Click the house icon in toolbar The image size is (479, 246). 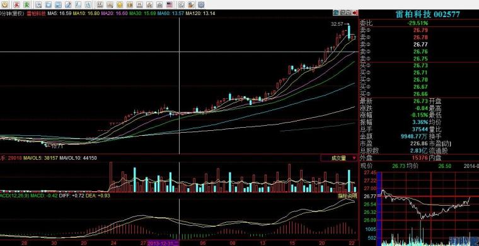pyautogui.click(x=159, y=4)
